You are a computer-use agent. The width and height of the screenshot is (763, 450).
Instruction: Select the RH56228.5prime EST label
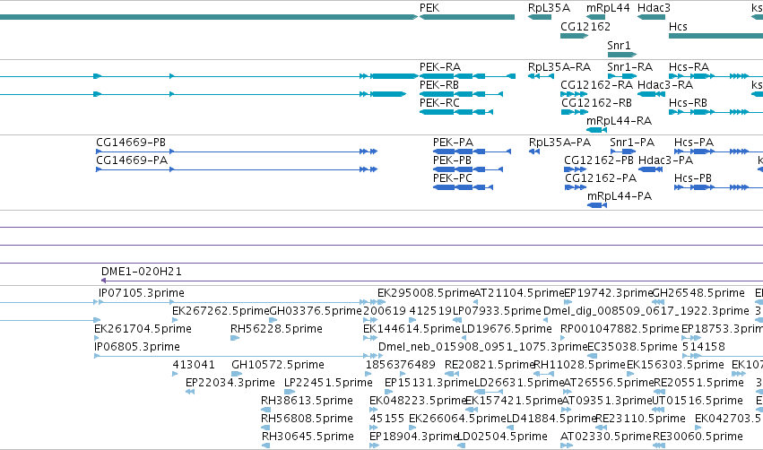pyautogui.click(x=276, y=329)
